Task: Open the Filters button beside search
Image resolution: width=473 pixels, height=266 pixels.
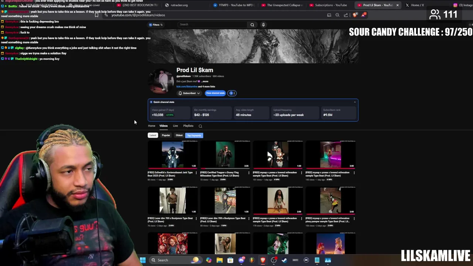Action: [156, 25]
